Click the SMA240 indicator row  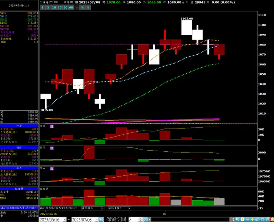(x=19, y=29)
